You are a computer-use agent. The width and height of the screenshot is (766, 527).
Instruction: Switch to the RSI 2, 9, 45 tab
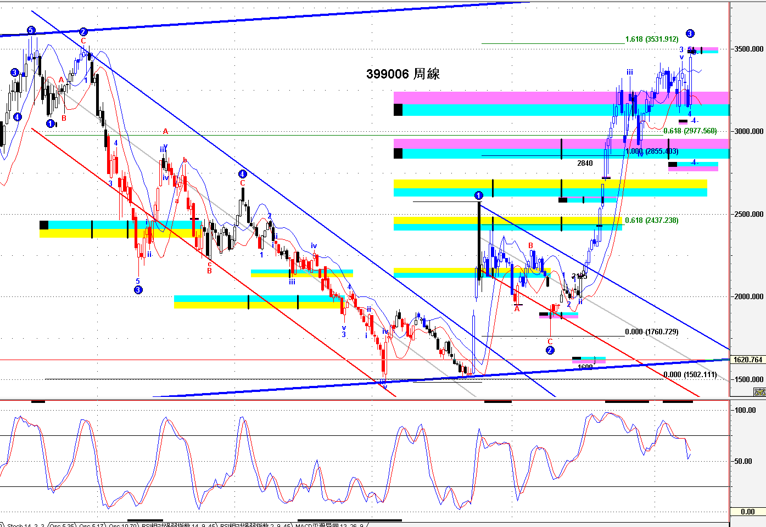[256, 525]
